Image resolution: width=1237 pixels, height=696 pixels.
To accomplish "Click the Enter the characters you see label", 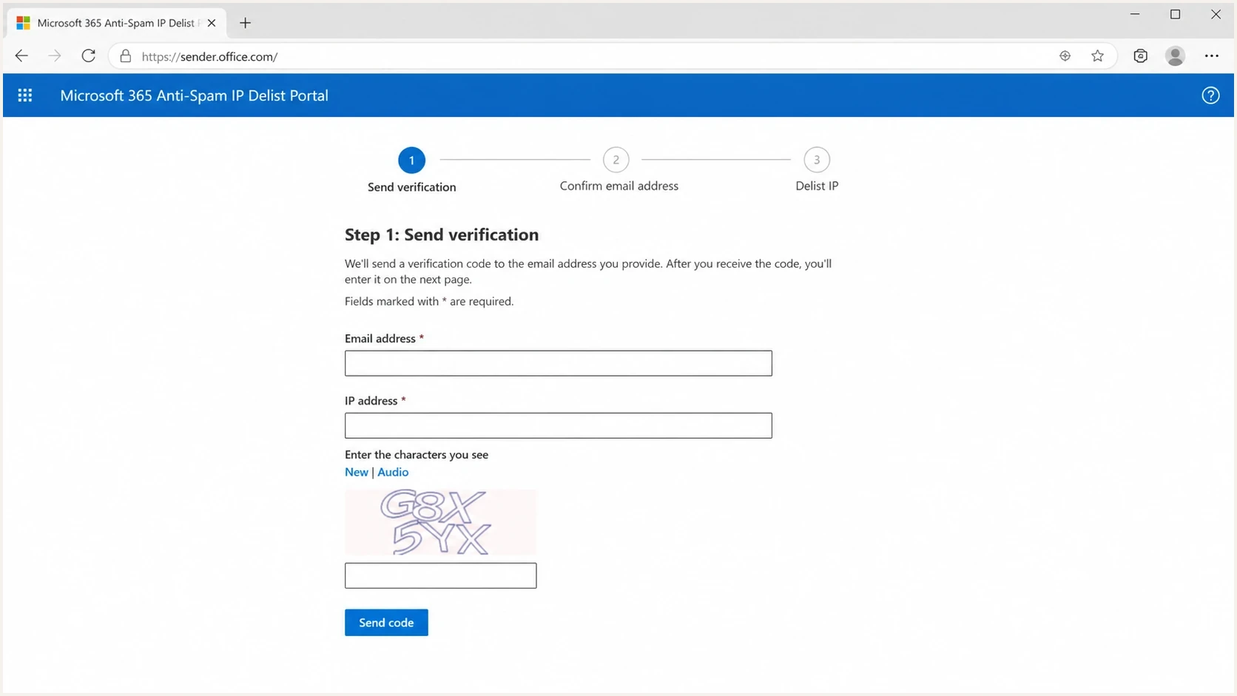I will tap(417, 454).
